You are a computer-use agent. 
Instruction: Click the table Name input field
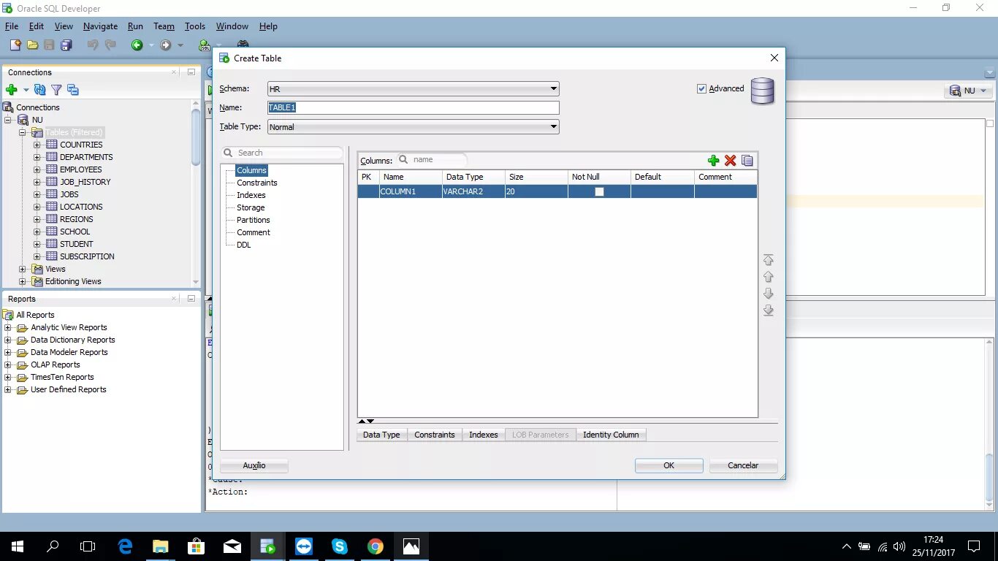pyautogui.click(x=414, y=107)
